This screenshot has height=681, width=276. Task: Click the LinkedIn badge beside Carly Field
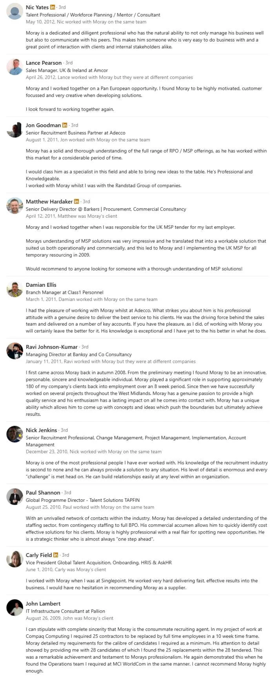56,555
